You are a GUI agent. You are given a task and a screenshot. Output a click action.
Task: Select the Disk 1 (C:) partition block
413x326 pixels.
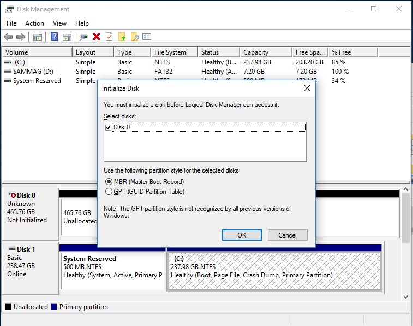(x=274, y=271)
